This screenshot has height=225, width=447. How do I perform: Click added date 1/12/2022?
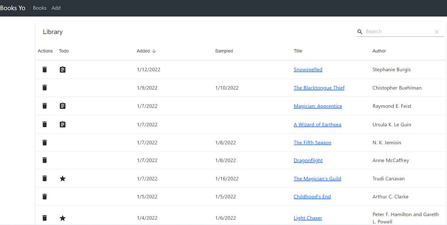point(148,69)
